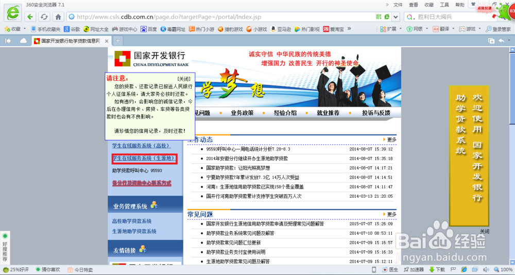Open the 查看 menu

pyautogui.click(x=414, y=5)
